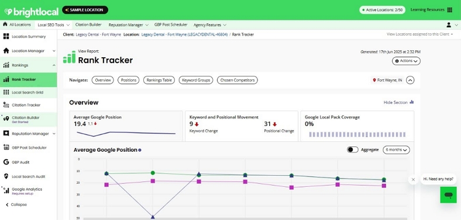Image resolution: width=461 pixels, height=220 pixels.
Task: Click the Location Manager house icon
Action: pos(6,51)
